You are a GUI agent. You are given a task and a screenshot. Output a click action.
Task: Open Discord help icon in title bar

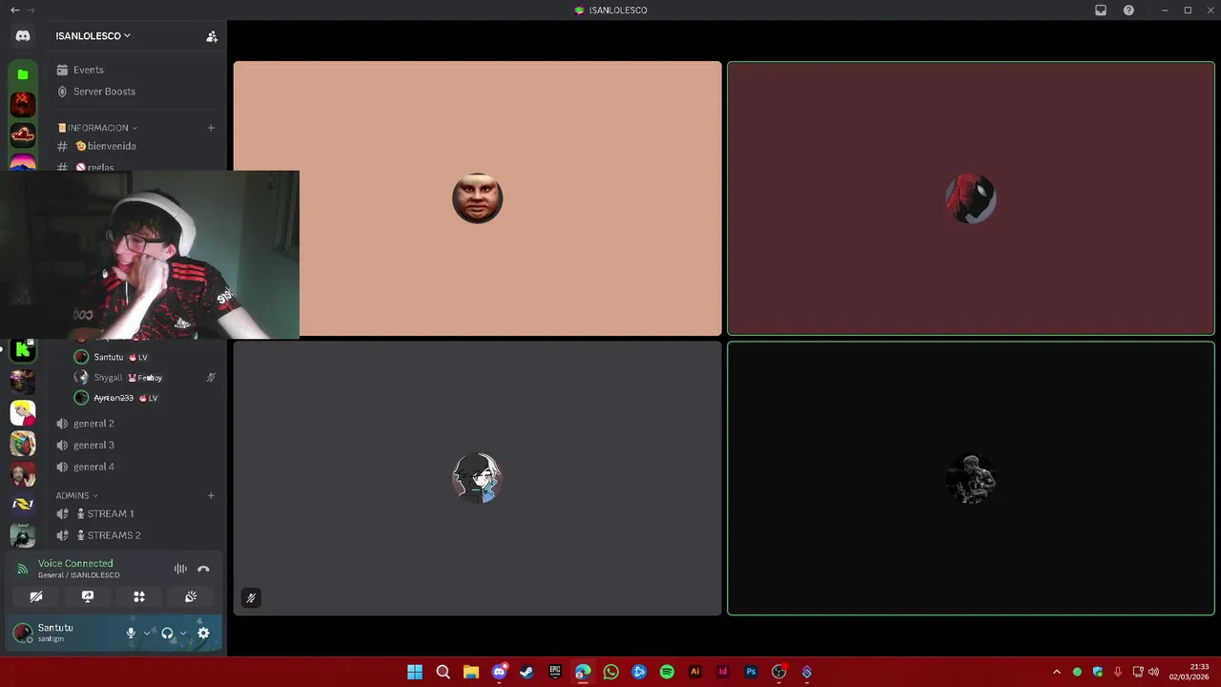[x=1128, y=10]
